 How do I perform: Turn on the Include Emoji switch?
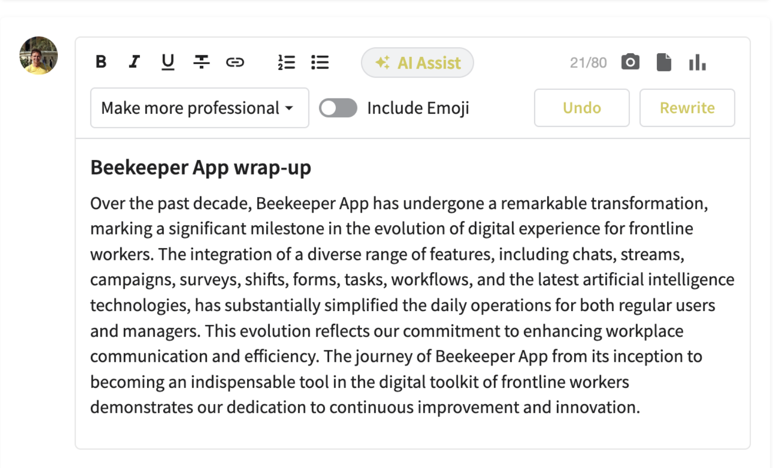[338, 108]
